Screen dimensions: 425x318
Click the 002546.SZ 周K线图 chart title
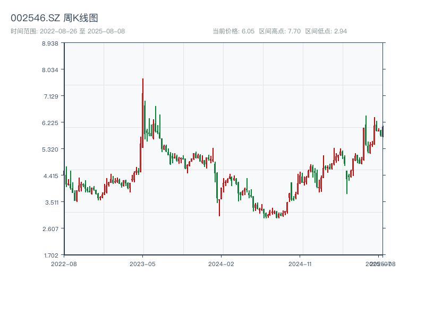click(54, 19)
